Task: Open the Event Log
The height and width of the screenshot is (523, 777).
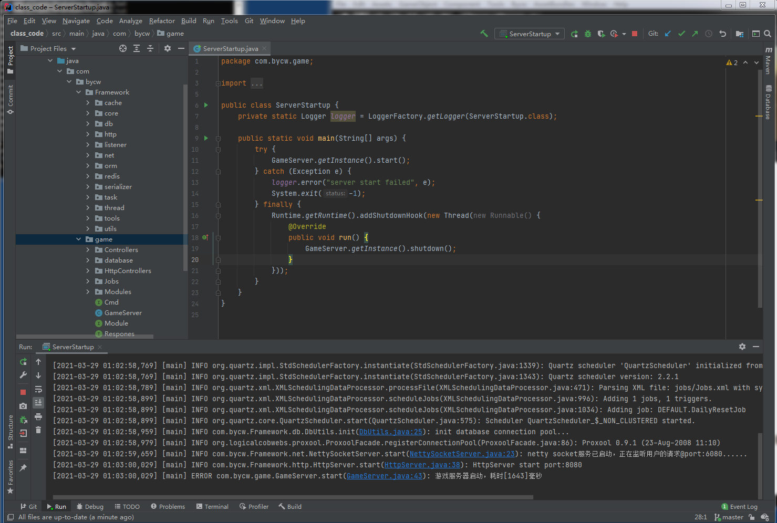Action: (740, 507)
